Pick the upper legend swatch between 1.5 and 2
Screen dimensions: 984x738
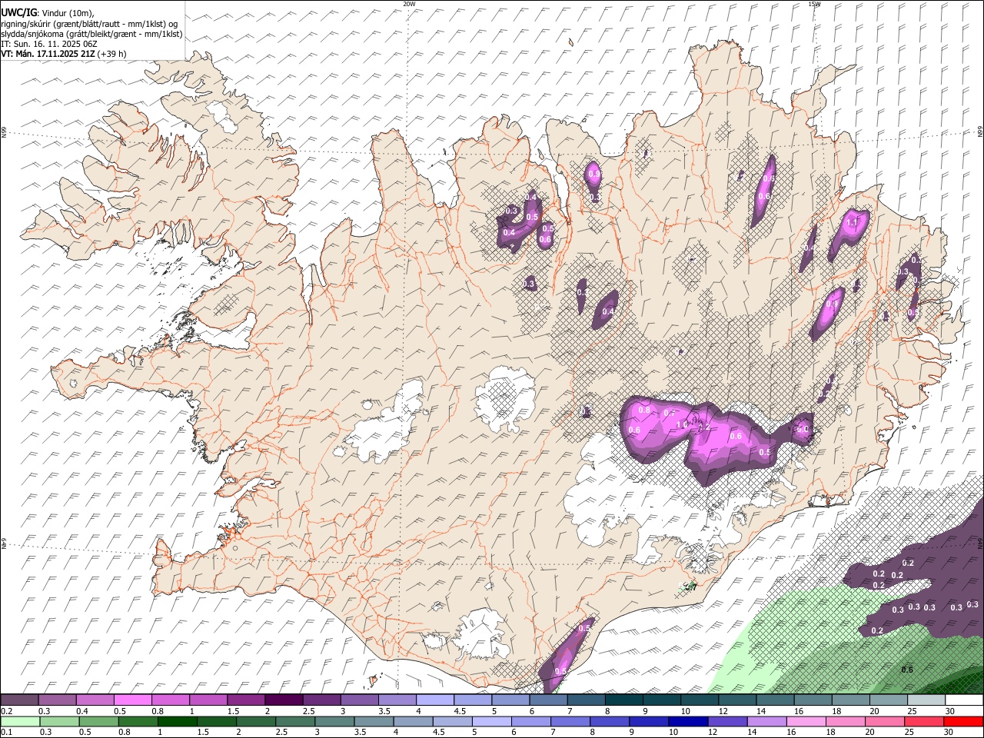coord(245,700)
